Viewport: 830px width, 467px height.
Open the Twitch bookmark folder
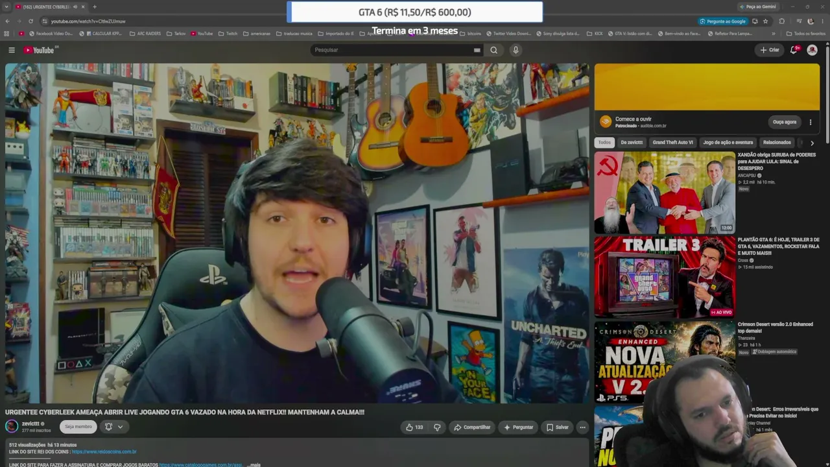pos(228,34)
